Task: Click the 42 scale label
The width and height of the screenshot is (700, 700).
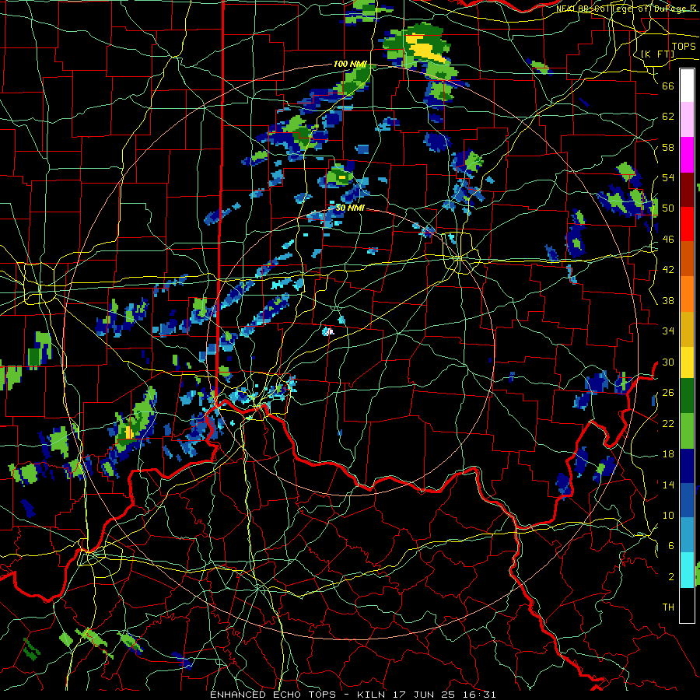Action: tap(668, 269)
